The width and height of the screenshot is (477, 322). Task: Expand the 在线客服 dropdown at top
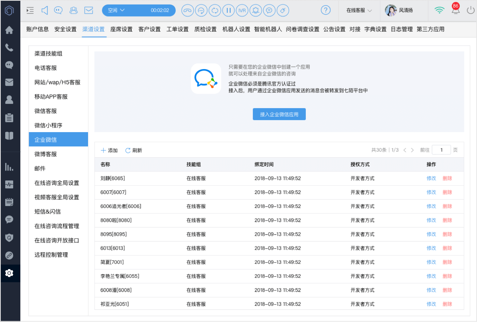[x=359, y=11]
